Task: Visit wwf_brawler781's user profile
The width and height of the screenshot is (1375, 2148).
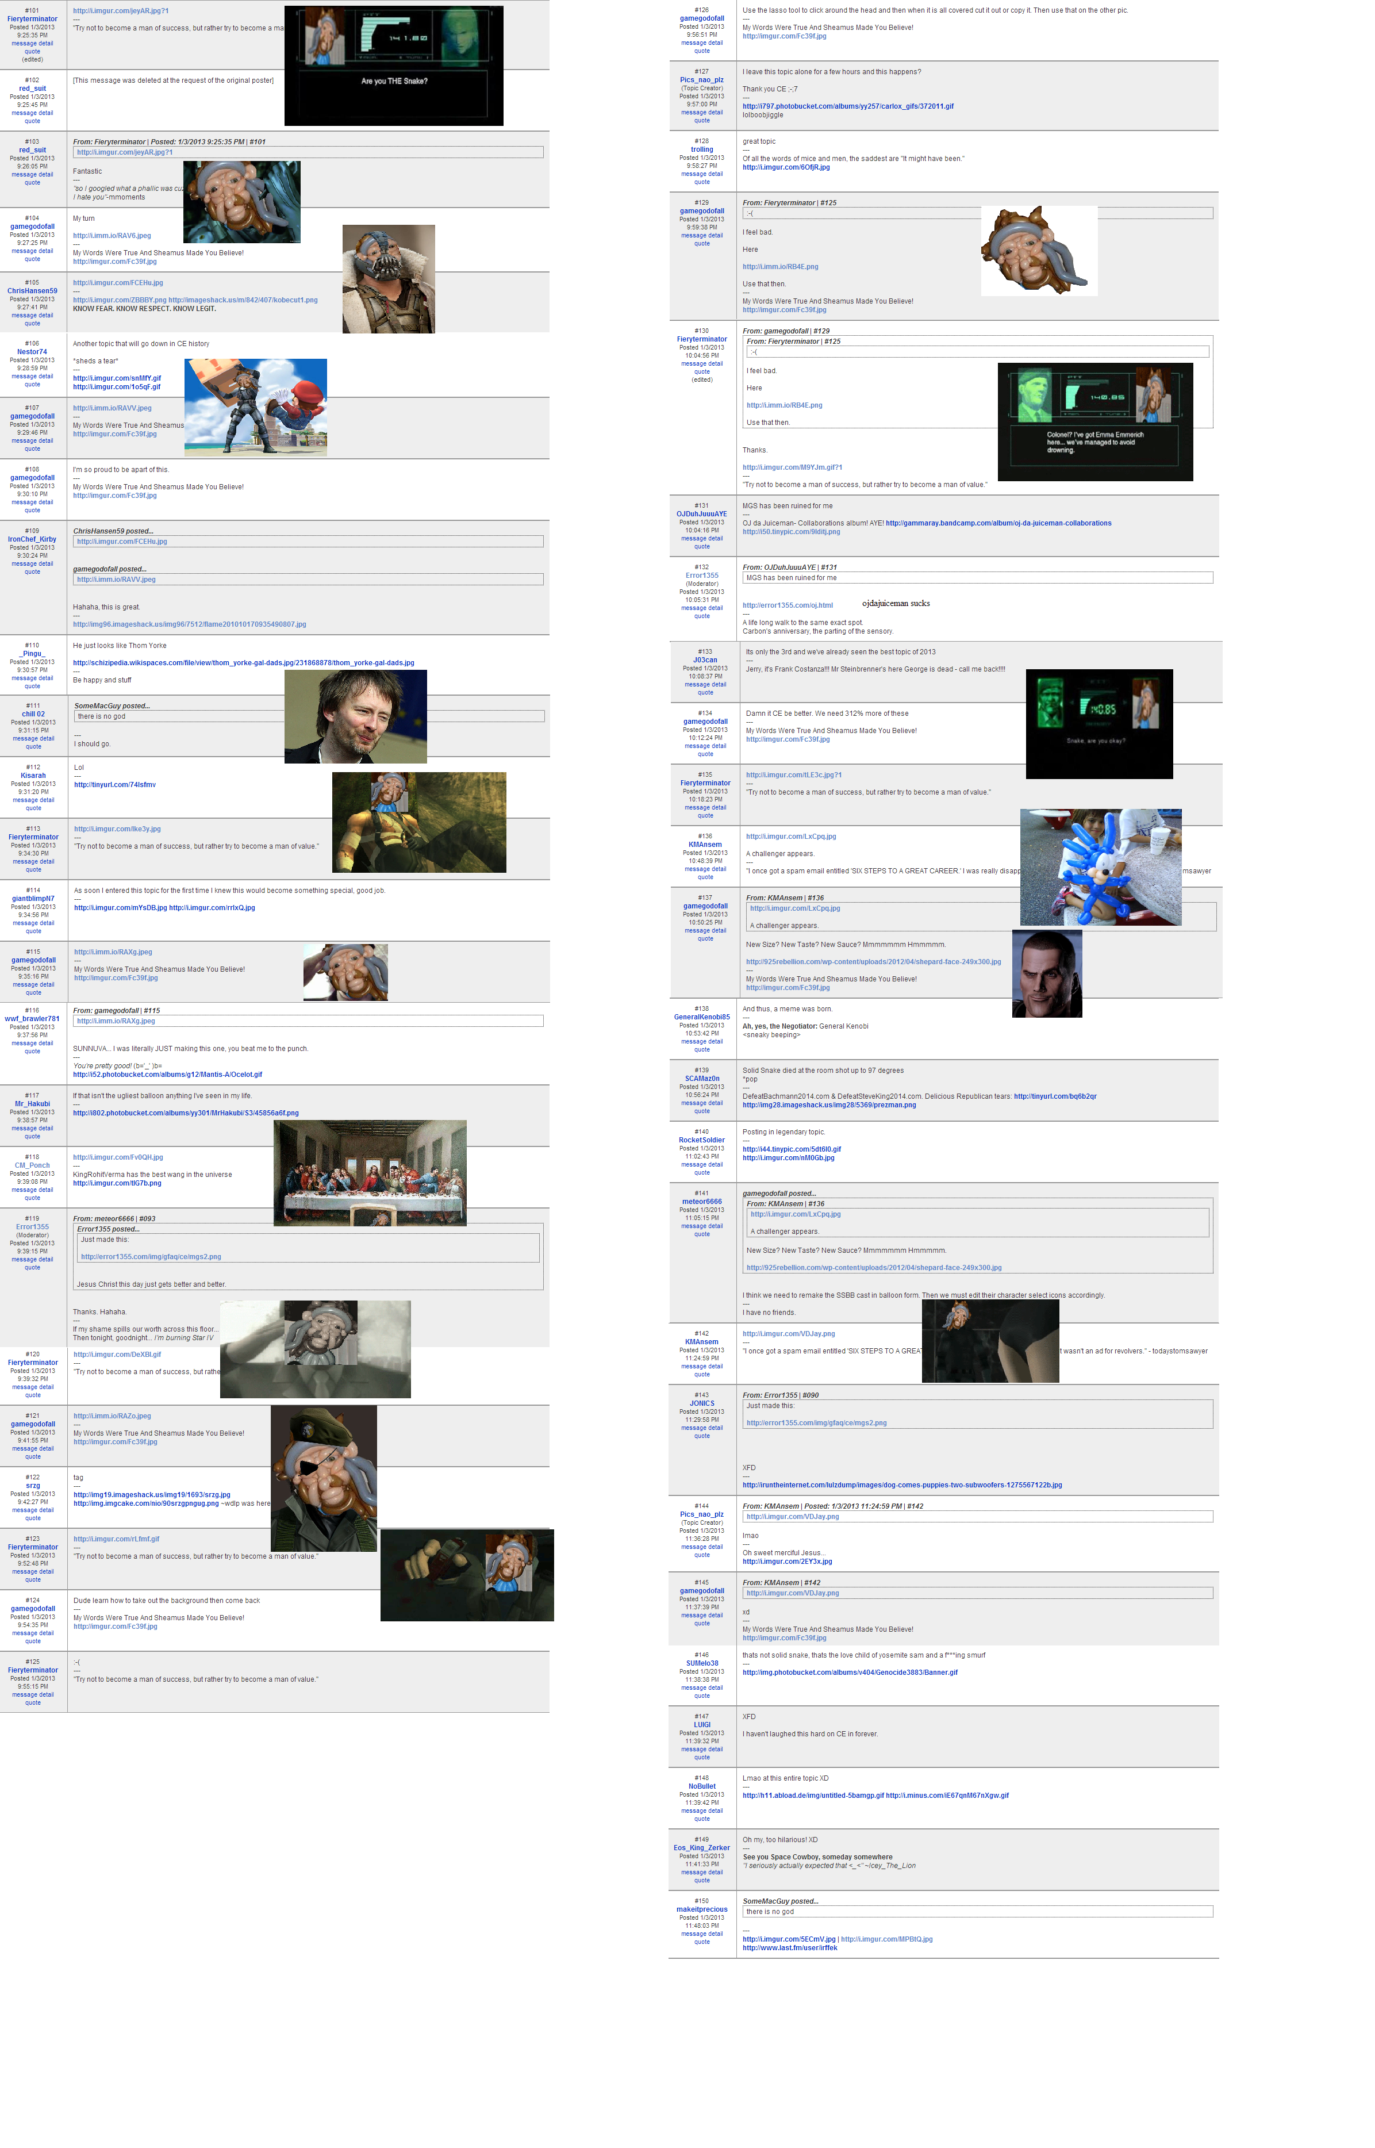Action: pos(32,1019)
